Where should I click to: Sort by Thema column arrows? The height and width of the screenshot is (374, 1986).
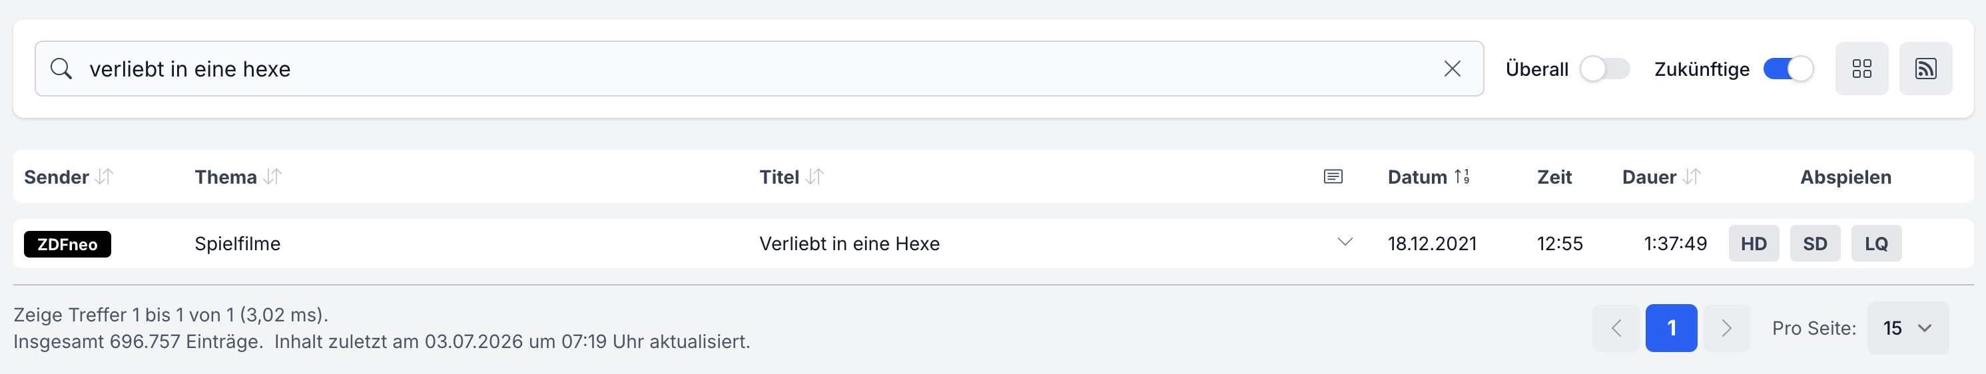(x=272, y=176)
